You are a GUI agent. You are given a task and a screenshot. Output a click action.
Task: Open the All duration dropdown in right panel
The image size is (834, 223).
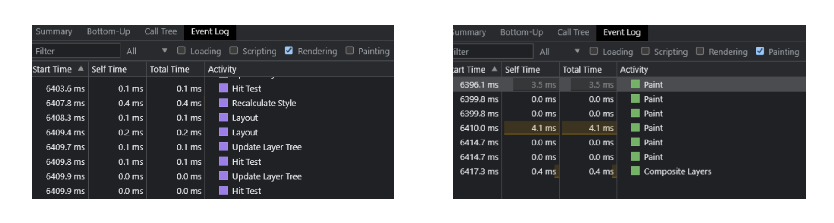click(x=559, y=52)
